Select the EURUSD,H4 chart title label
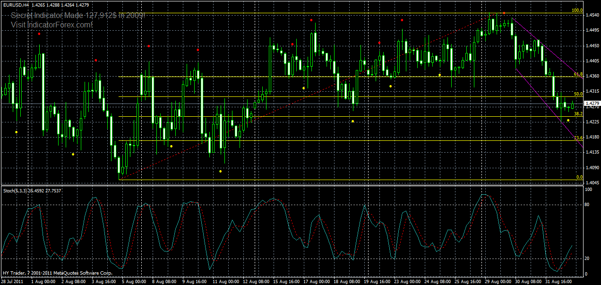 pos(18,4)
